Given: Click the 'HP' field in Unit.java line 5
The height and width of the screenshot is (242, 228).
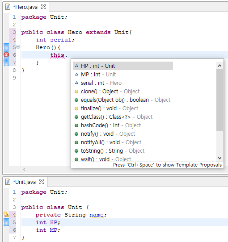Looking at the screenshot, I should (x=54, y=222).
